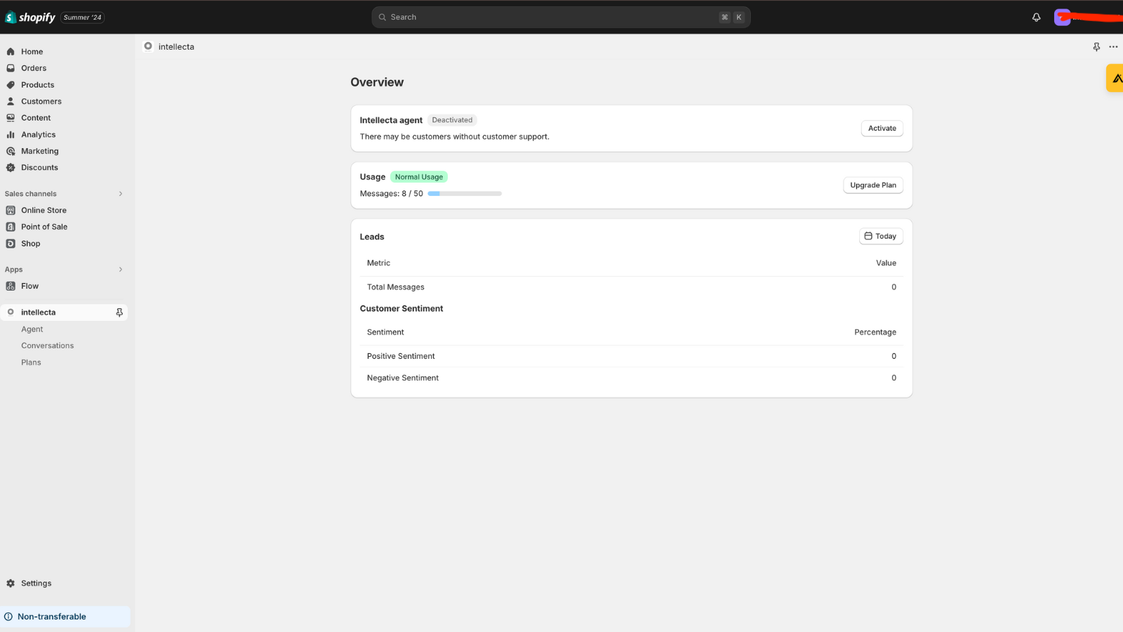Click the Home house icon
This screenshot has width=1123, height=632.
tap(11, 51)
